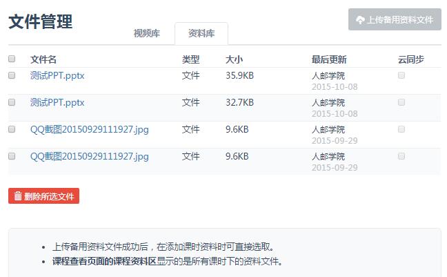
Task: Click the trash can icon
Action: (x=18, y=196)
